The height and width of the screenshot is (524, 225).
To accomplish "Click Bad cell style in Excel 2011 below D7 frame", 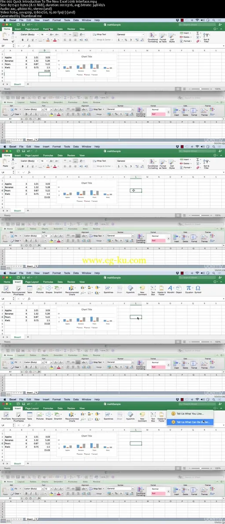I will pos(158,114).
